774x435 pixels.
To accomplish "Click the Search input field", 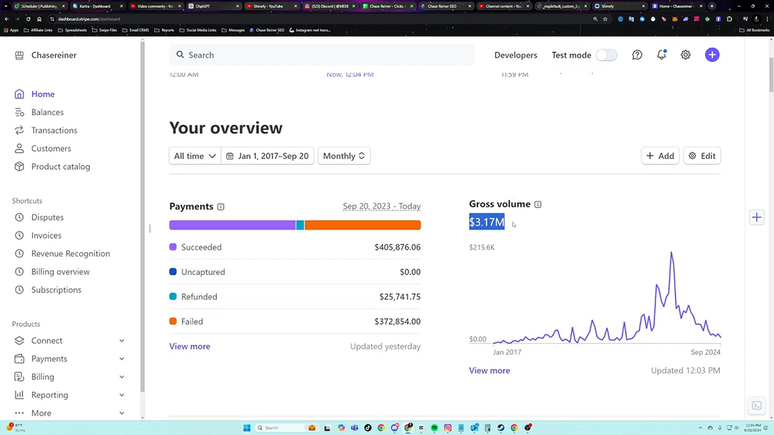I will 322,55.
